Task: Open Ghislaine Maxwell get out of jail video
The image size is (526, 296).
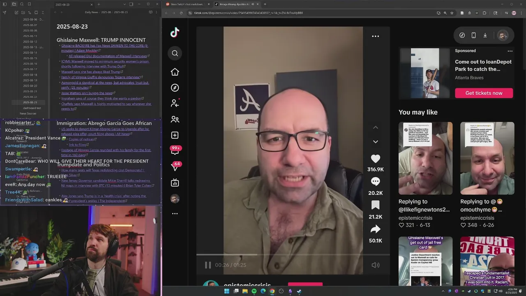Action: 425,261
